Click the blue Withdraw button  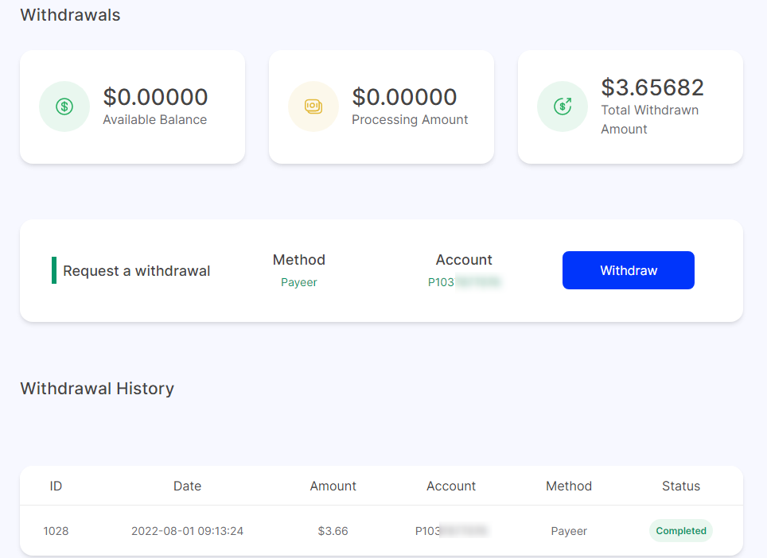[x=628, y=270]
